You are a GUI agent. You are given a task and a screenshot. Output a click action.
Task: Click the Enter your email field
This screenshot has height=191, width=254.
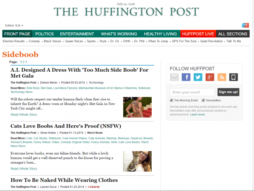[x=192, y=92]
